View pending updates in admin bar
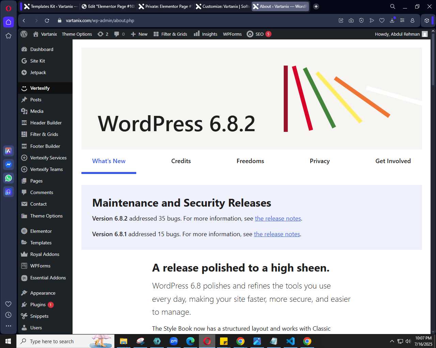The height and width of the screenshot is (348, 436). [103, 34]
